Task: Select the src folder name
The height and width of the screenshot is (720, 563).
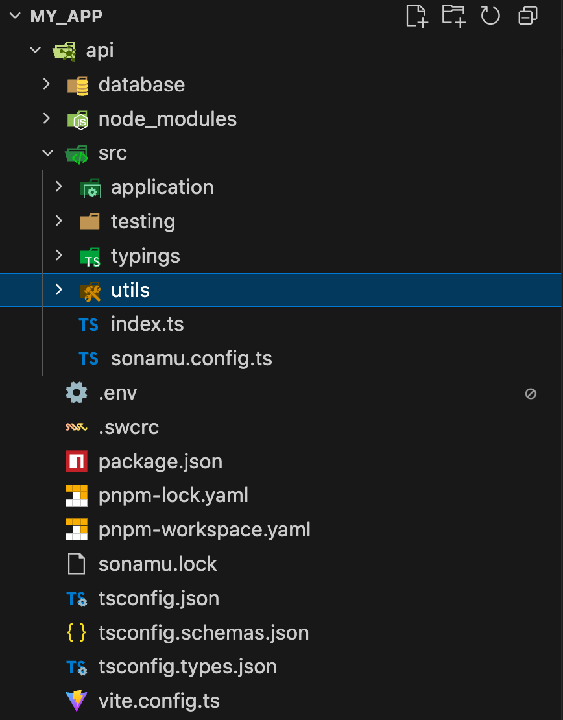Action: tap(112, 153)
